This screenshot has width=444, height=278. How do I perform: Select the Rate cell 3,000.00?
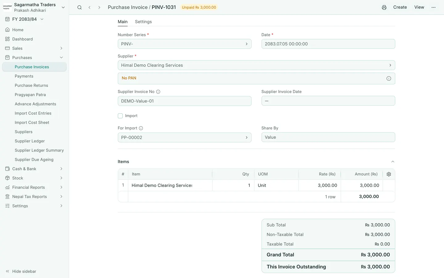[319, 185]
